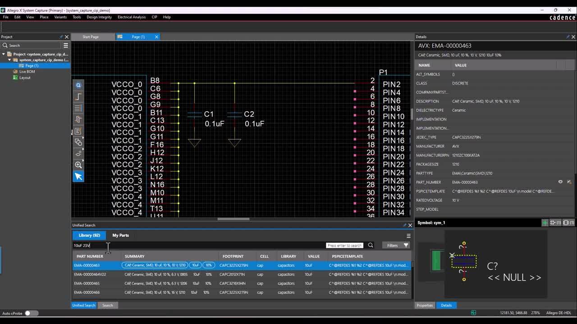Select the arrow selection tool in schematic toolbar
The image size is (577, 324).
click(x=78, y=176)
